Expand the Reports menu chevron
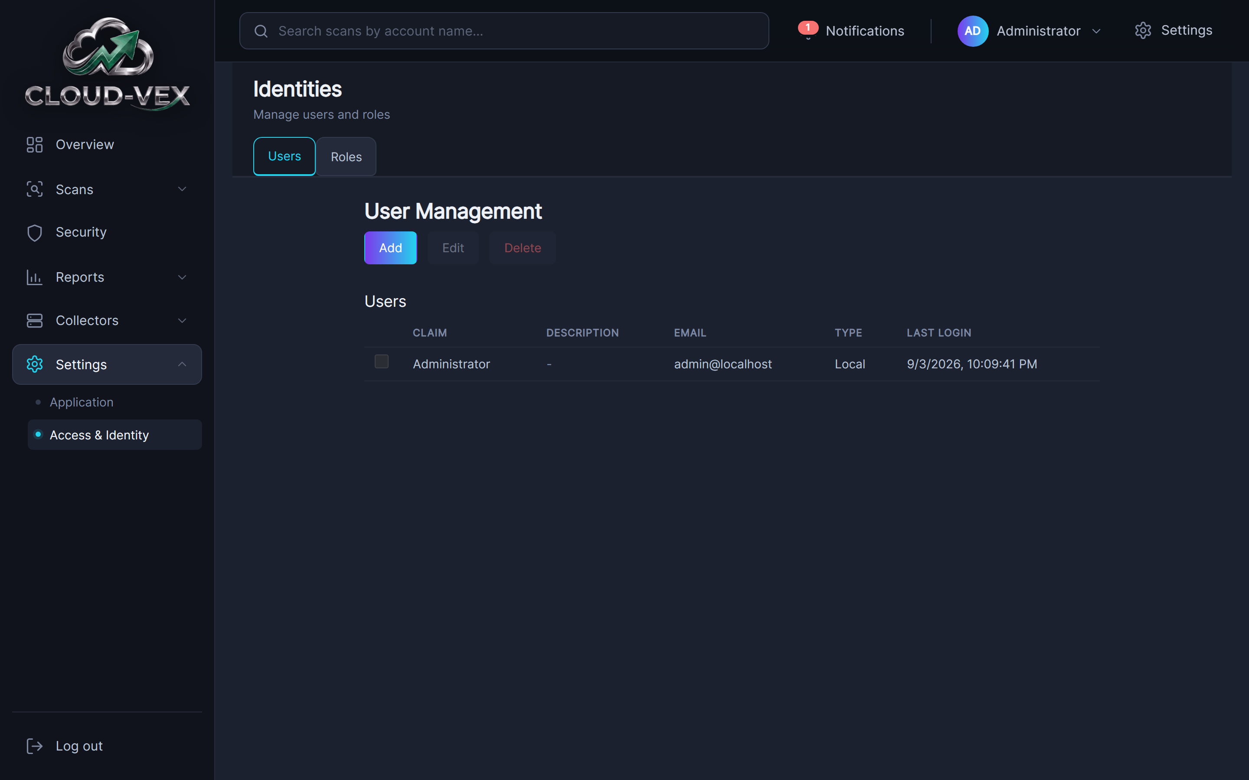1249x780 pixels. pyautogui.click(x=182, y=277)
